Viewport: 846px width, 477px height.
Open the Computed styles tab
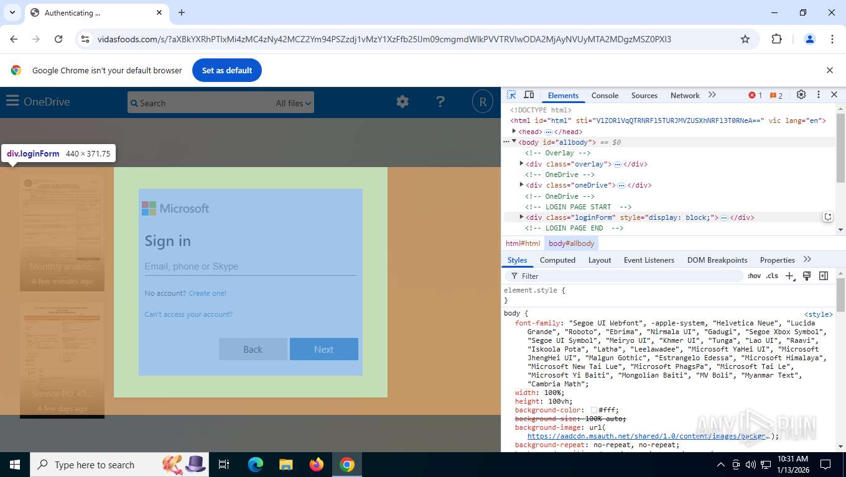557,260
